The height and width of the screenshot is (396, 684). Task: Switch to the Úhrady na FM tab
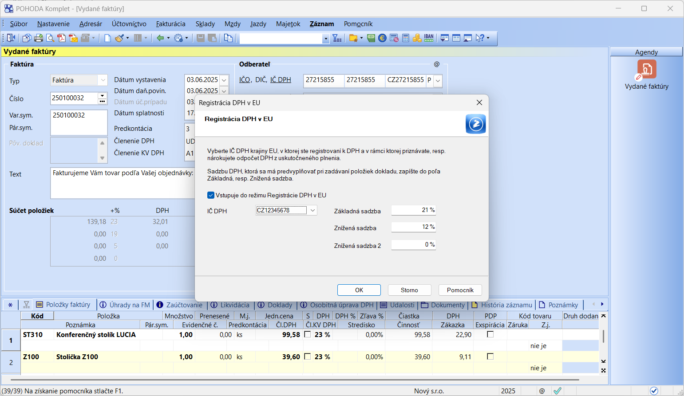[125, 305]
